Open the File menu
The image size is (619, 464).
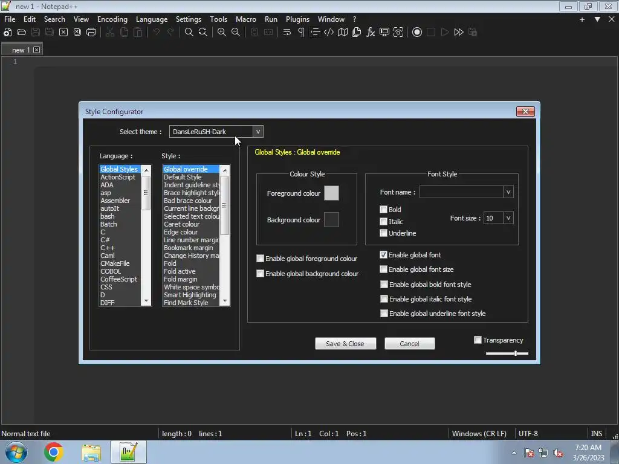point(10,19)
